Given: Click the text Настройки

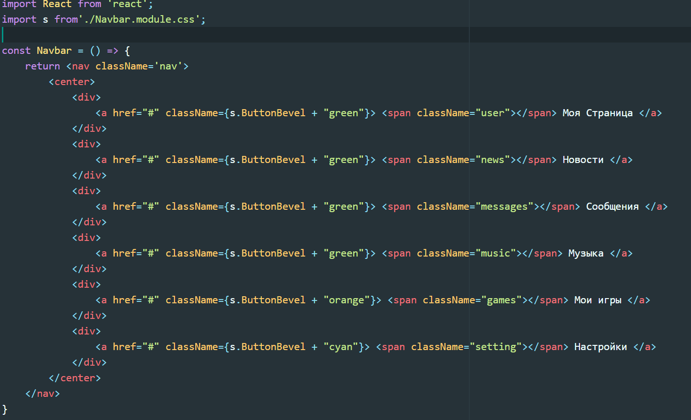Looking at the screenshot, I should [600, 347].
